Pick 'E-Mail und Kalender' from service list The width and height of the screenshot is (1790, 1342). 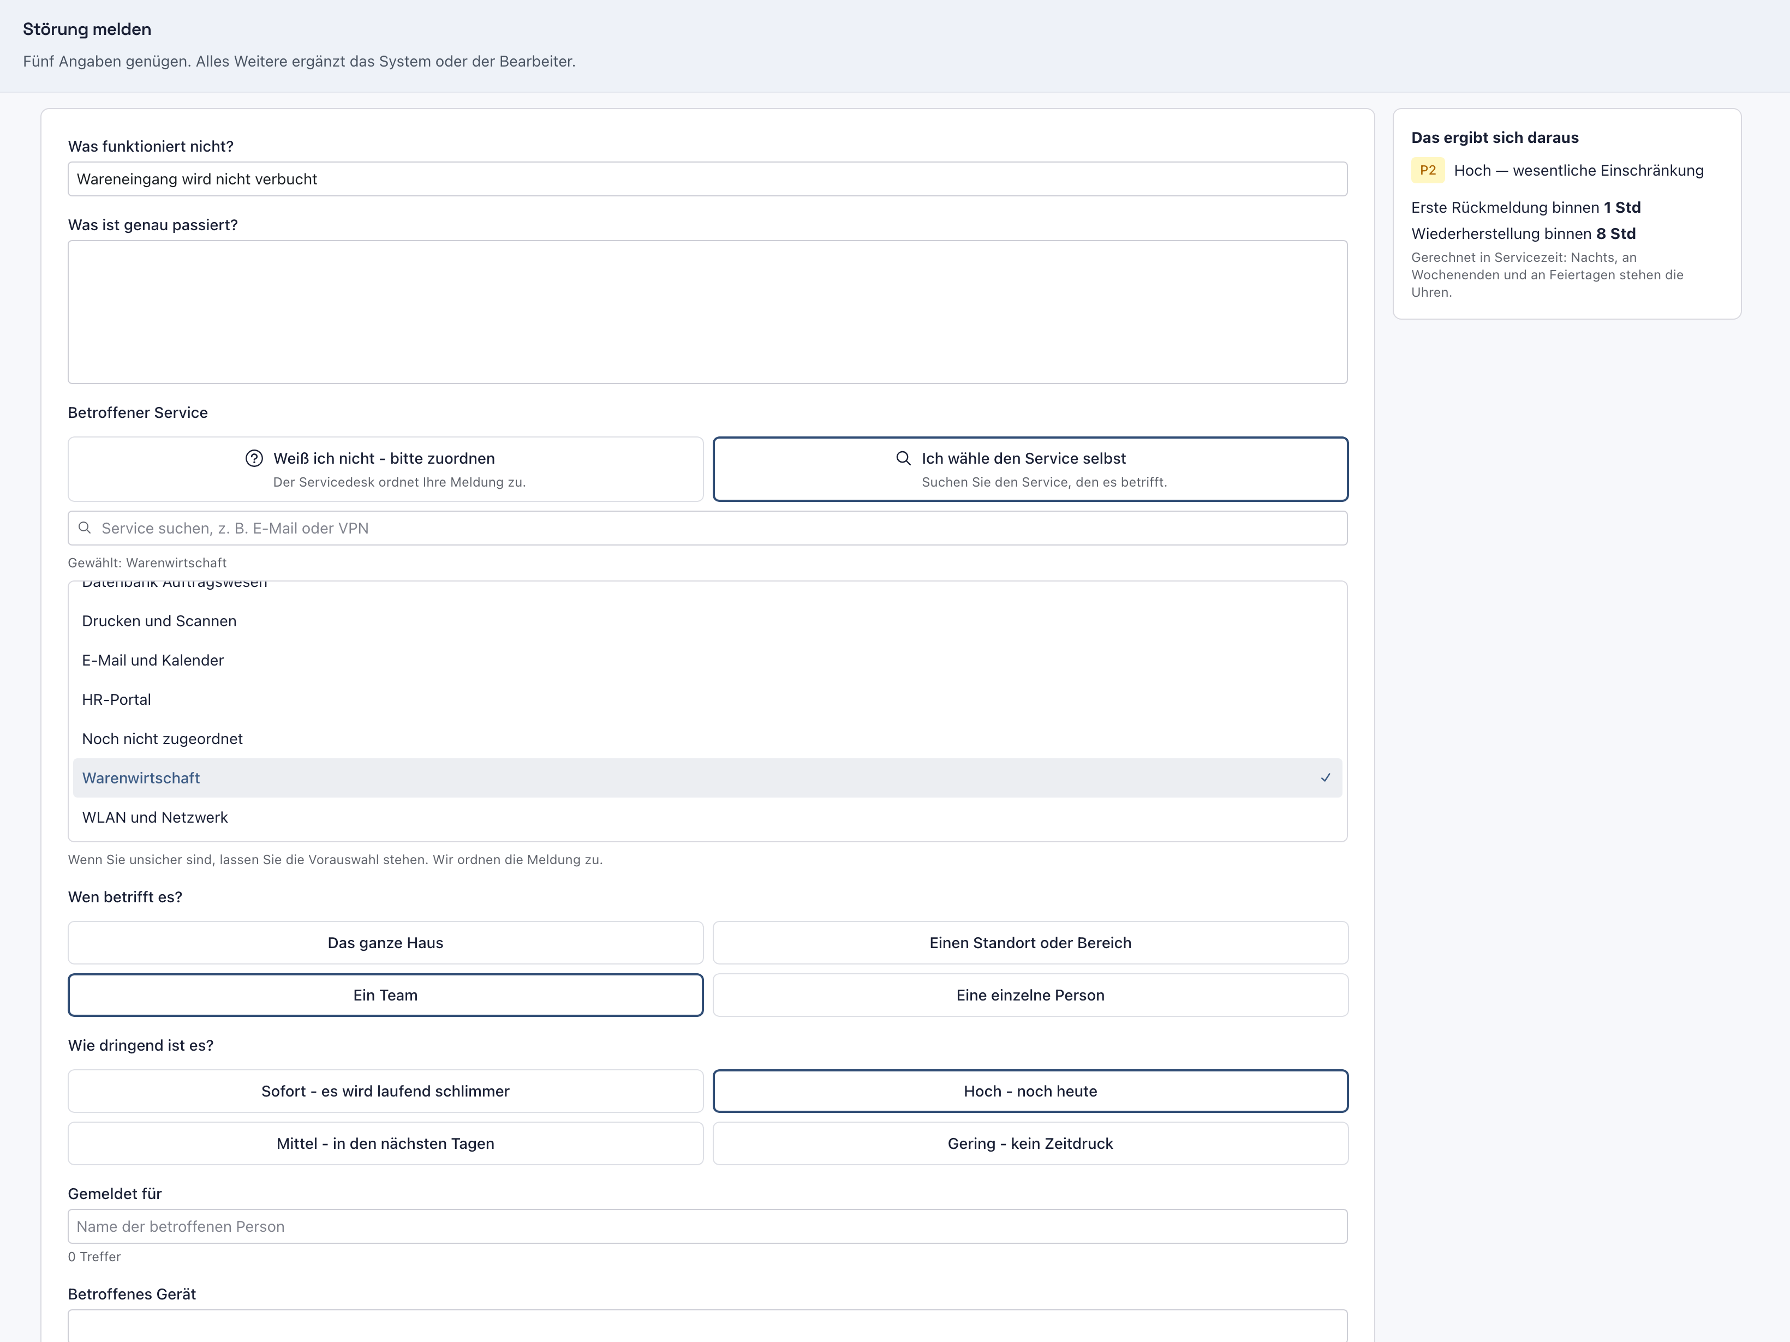point(707,661)
